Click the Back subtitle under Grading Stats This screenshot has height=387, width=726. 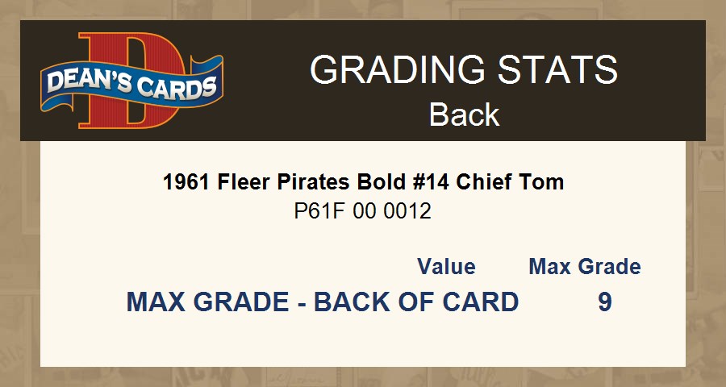pyautogui.click(x=464, y=114)
